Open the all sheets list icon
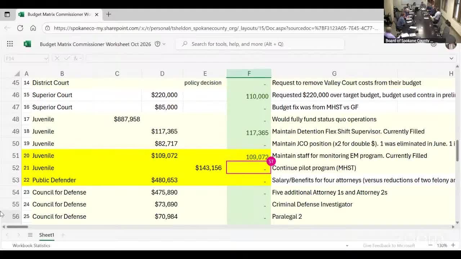Viewport: 461px width, 259px height. (30, 235)
